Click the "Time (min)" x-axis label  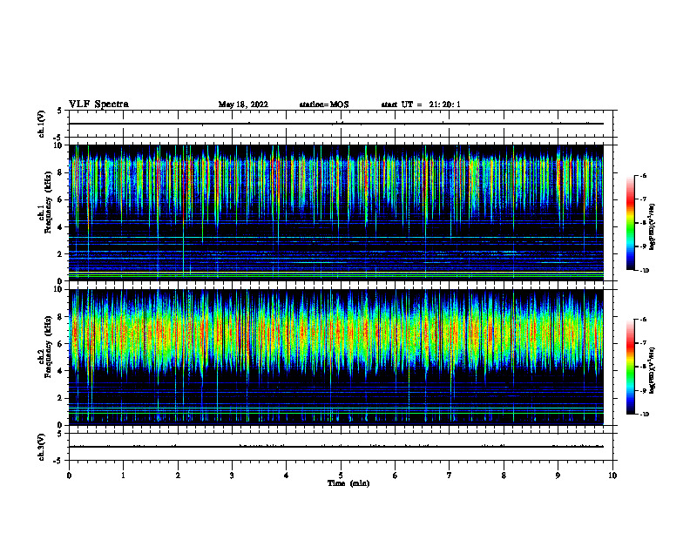point(348,483)
